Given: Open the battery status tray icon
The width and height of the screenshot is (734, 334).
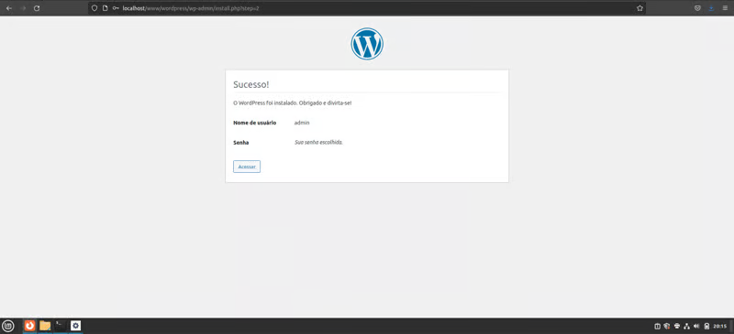Looking at the screenshot, I should click(x=706, y=326).
